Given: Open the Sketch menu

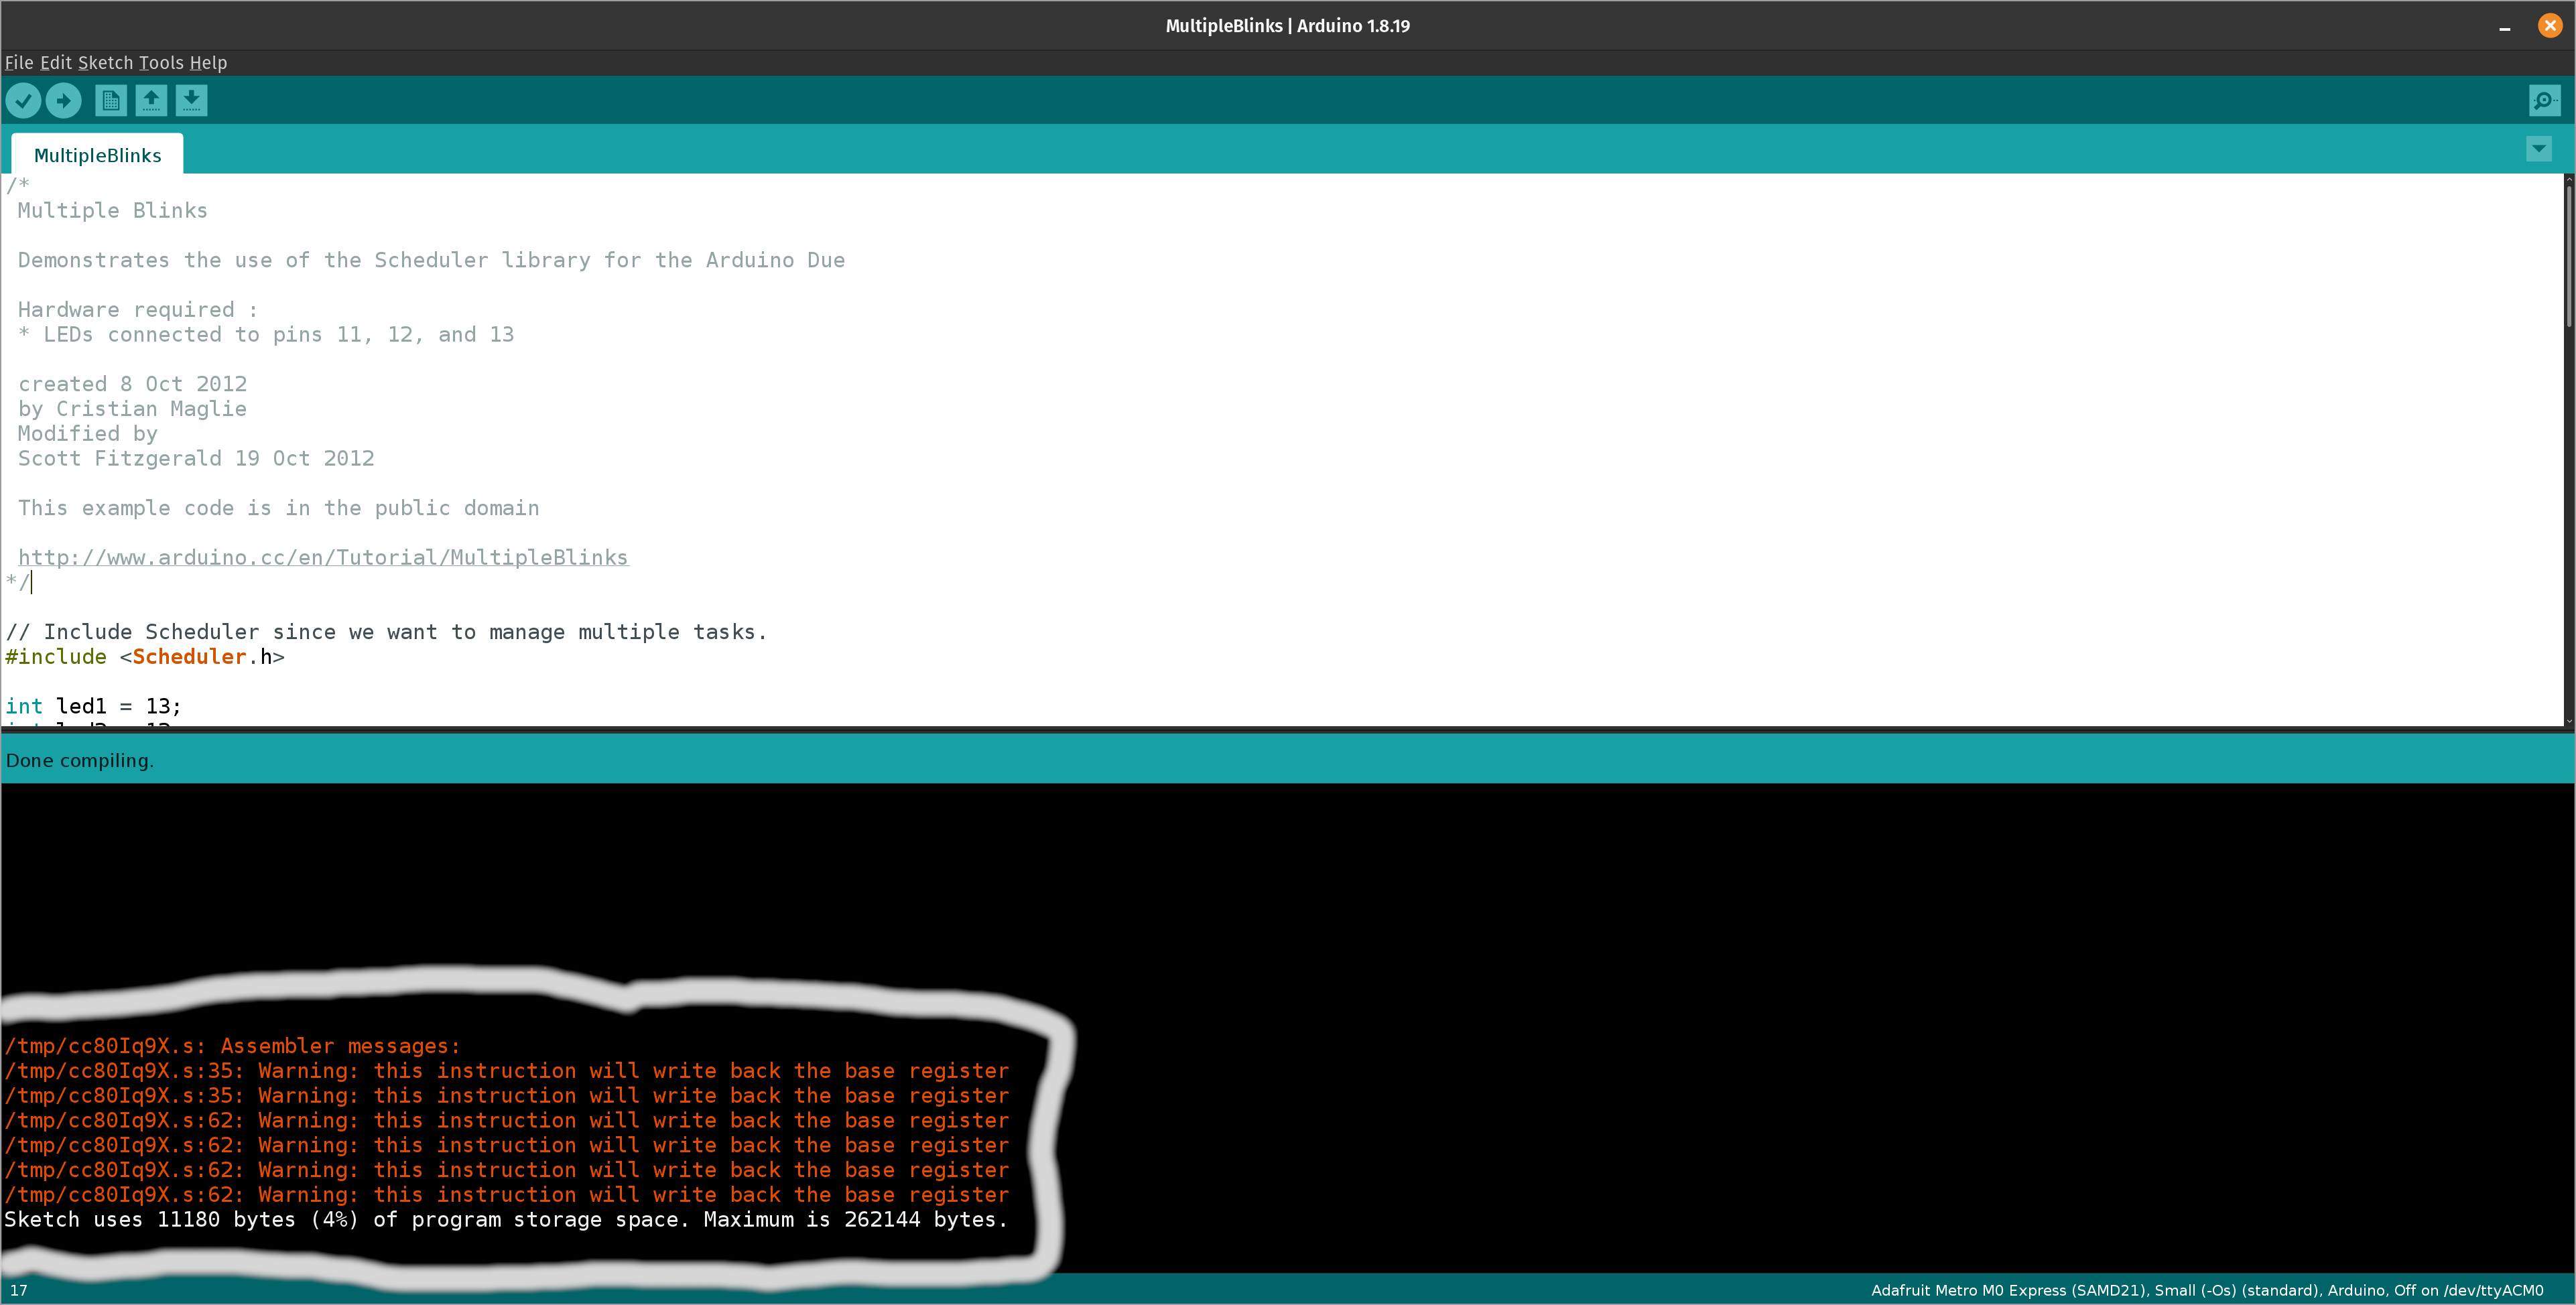Looking at the screenshot, I should 105,62.
